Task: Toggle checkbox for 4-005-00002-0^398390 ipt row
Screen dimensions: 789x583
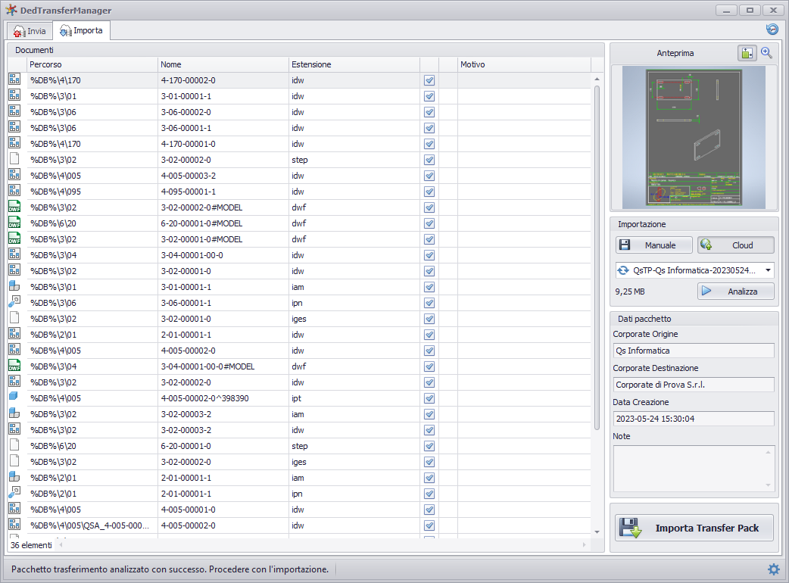Action: (x=429, y=398)
